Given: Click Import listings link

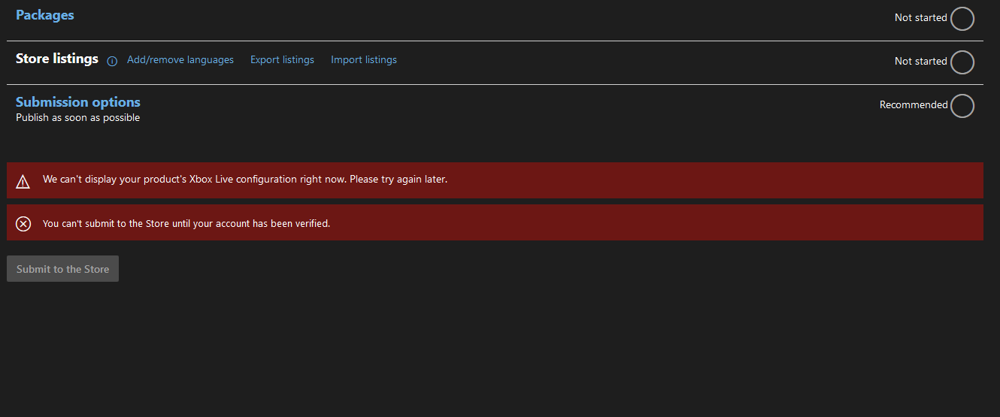Looking at the screenshot, I should (364, 60).
